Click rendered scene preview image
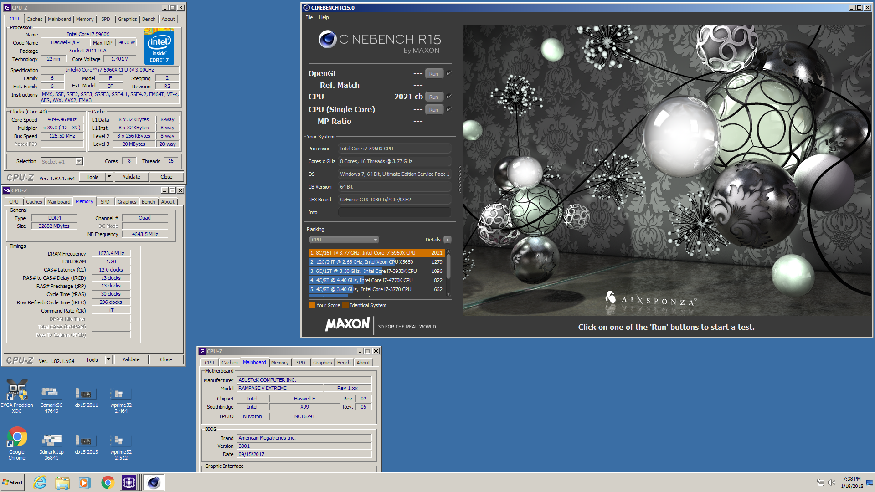 [x=667, y=170]
